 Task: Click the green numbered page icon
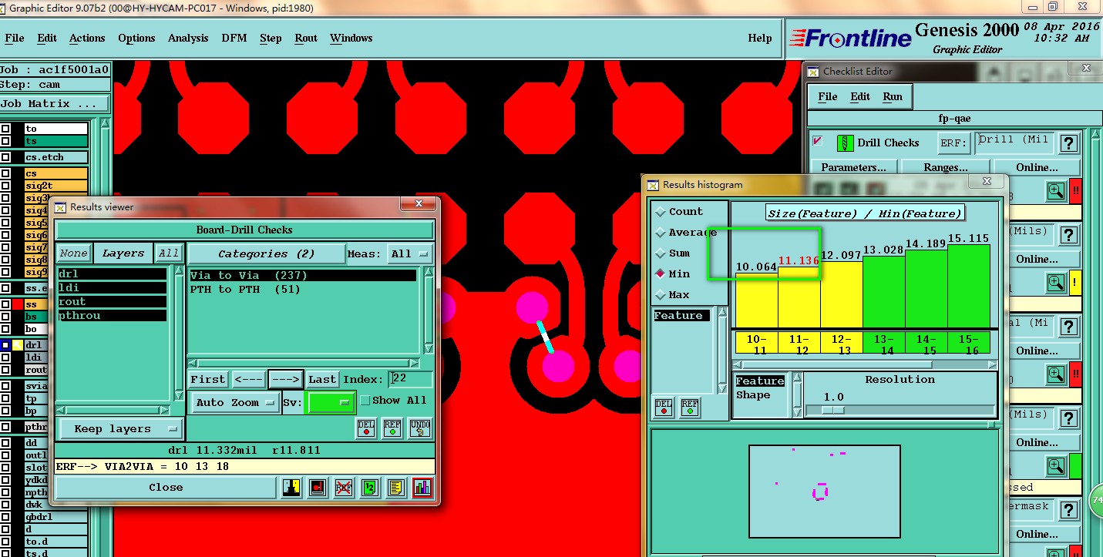tap(370, 487)
